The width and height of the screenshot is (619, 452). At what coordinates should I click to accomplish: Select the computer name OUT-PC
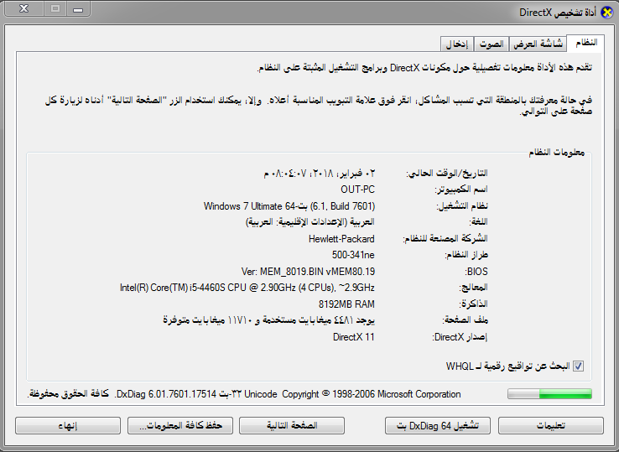(x=357, y=190)
